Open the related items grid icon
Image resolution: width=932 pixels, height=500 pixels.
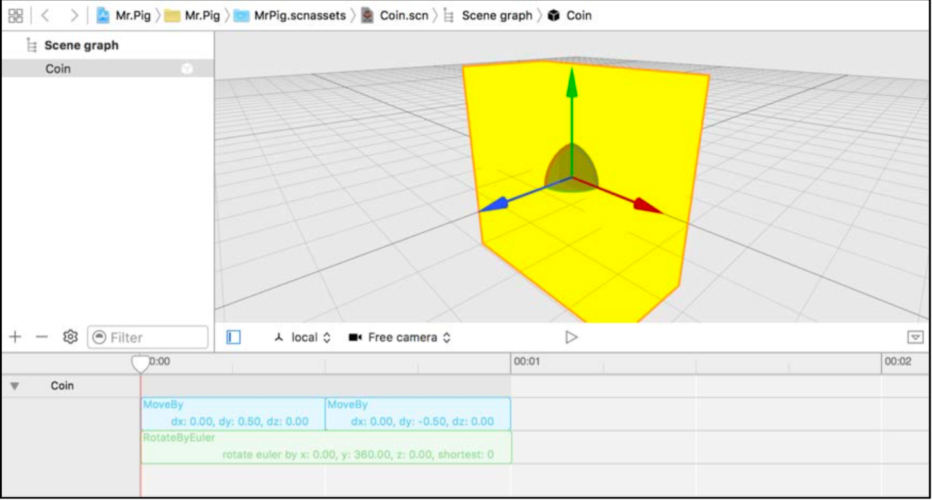pyautogui.click(x=15, y=15)
